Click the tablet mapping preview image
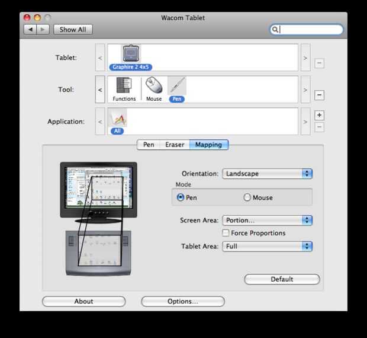Screen dimensions: 367x338 98,253
